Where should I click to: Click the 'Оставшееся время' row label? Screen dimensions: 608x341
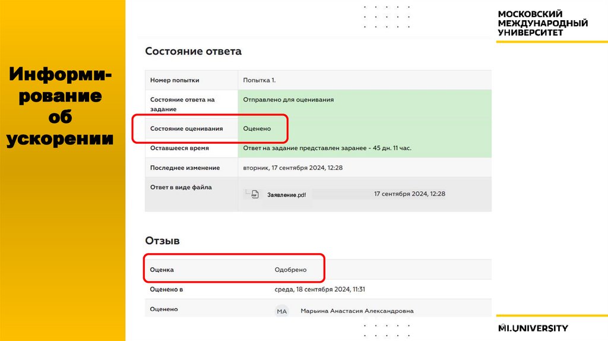179,148
